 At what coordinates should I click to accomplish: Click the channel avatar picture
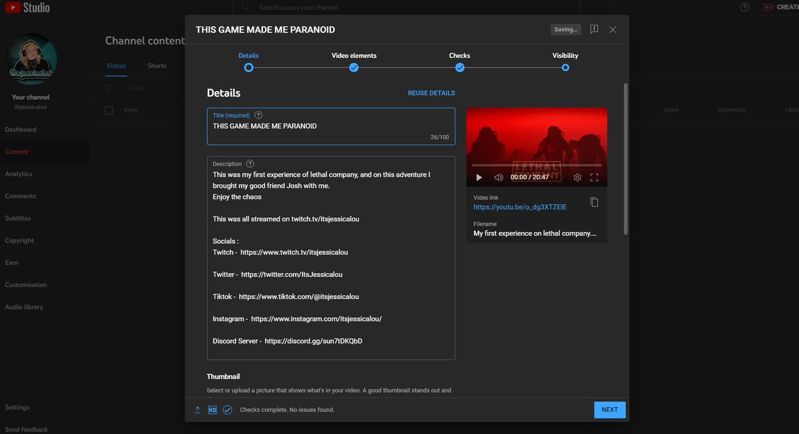click(x=31, y=58)
